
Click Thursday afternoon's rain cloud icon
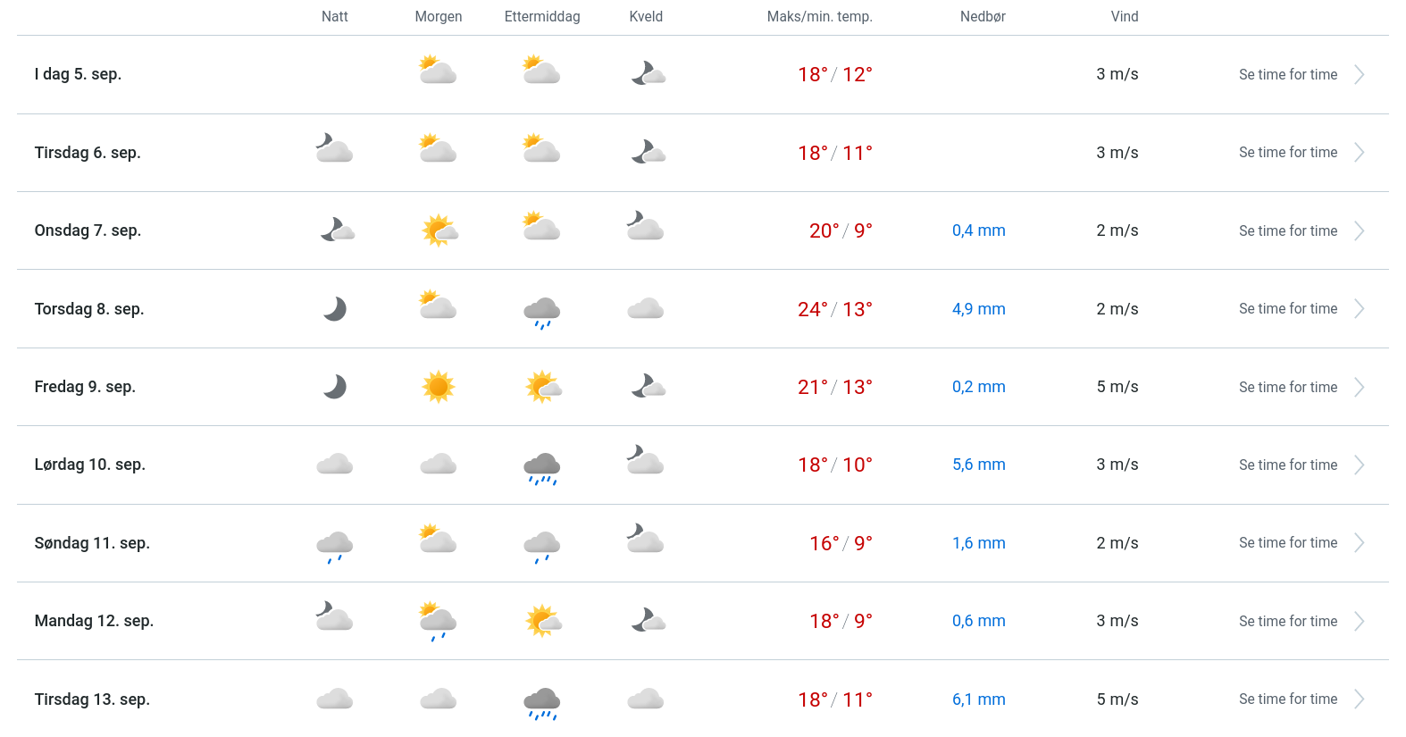542,312
